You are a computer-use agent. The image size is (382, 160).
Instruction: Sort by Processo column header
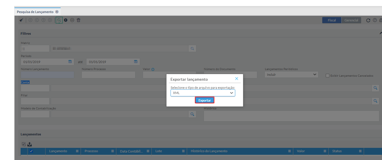[91, 151]
